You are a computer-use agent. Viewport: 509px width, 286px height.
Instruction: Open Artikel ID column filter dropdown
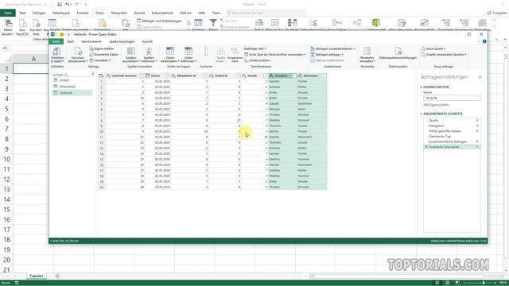[x=238, y=75]
